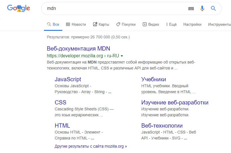
Task: Start voice search with microphone icon
Action: point(202,8)
